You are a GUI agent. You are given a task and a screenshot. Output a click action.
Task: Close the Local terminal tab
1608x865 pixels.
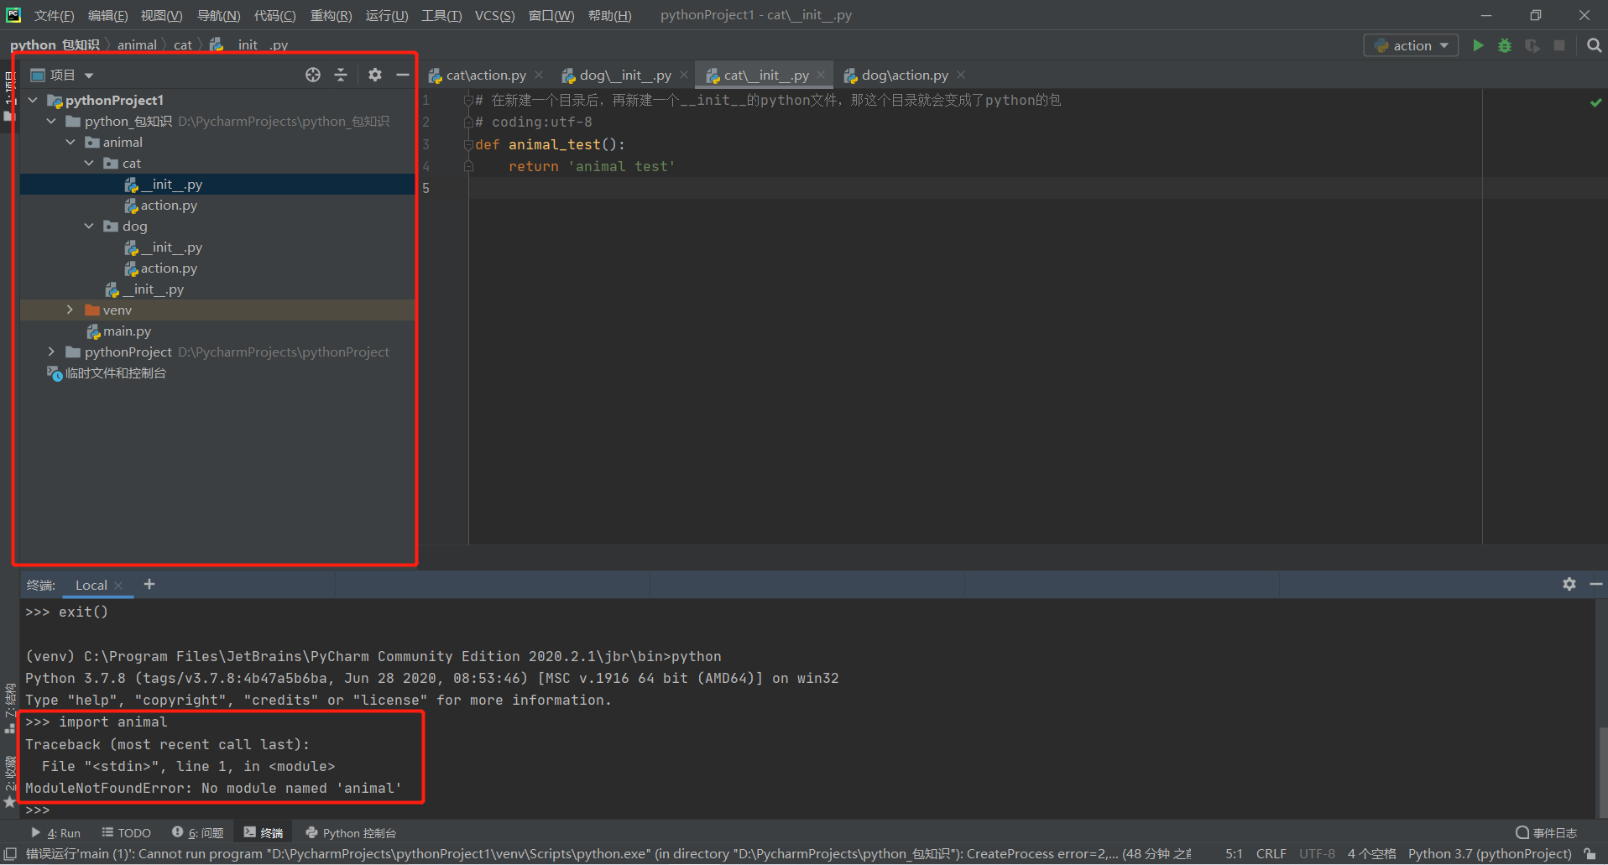[x=119, y=586]
